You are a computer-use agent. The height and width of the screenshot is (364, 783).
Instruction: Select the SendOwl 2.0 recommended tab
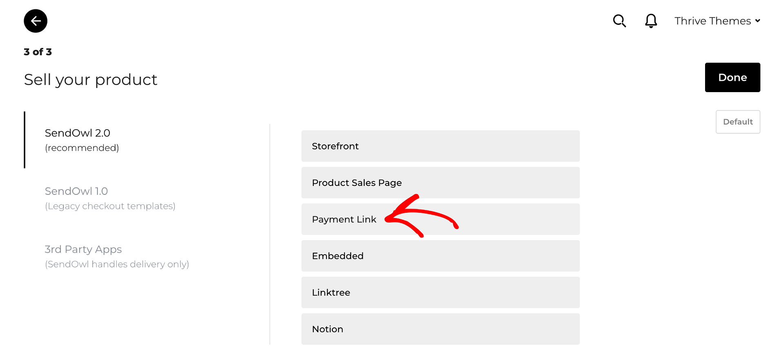[x=78, y=132]
